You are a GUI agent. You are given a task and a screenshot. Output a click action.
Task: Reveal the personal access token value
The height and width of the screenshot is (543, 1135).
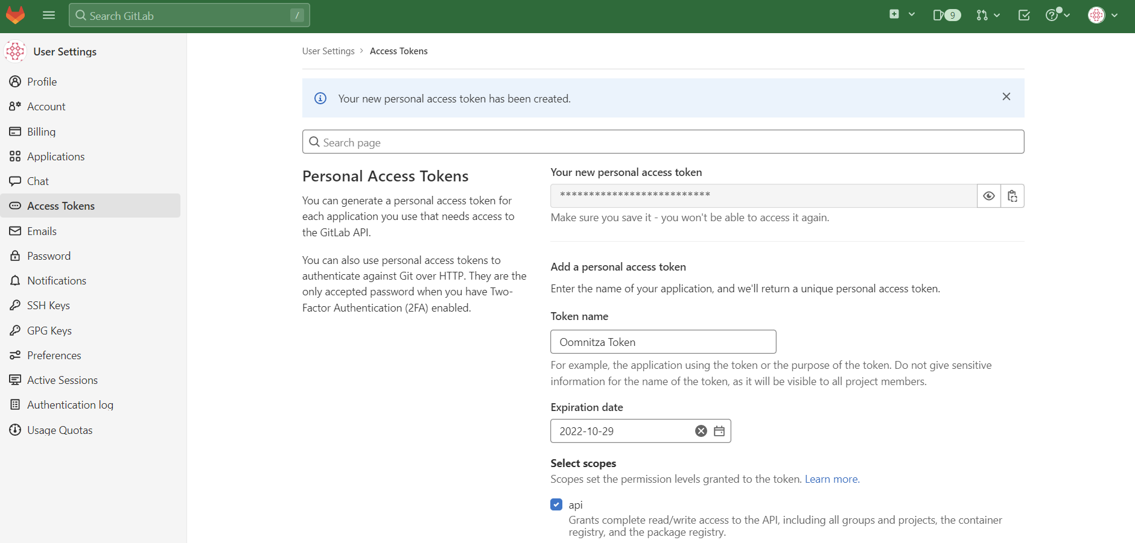click(988, 196)
